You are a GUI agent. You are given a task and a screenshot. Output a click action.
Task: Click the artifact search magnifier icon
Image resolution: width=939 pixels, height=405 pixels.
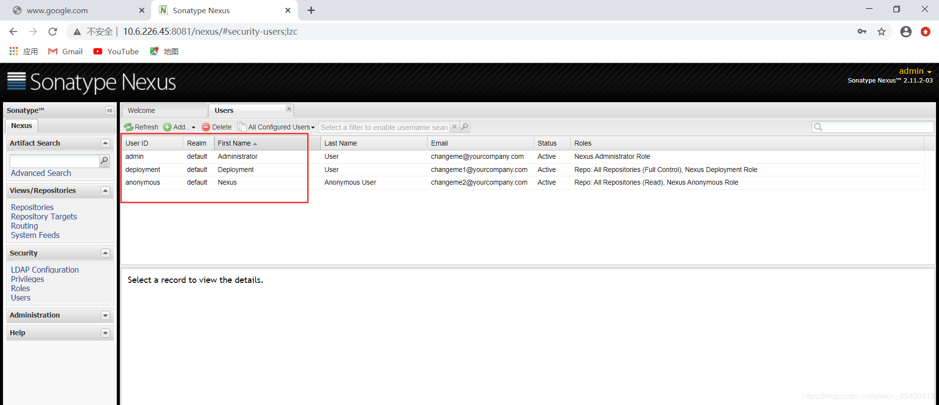104,160
